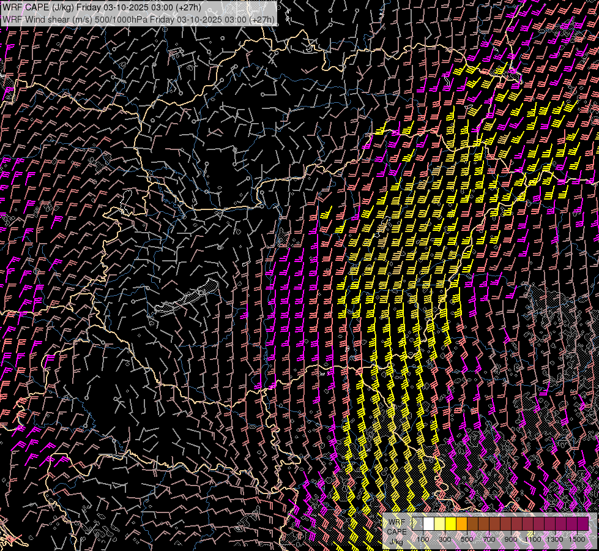Click the J/kg unit label in legend
Viewport: 599px width, 551px height.
tap(395, 541)
